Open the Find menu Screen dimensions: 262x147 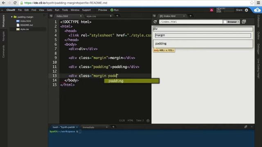34,10
